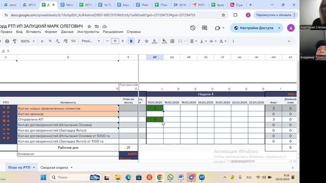Bookmark this page with star icon
The image size is (326, 183).
point(223,15)
